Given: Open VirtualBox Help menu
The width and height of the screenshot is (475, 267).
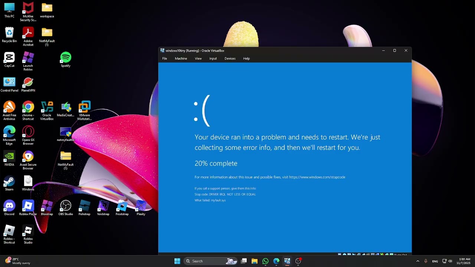Looking at the screenshot, I should click(246, 59).
